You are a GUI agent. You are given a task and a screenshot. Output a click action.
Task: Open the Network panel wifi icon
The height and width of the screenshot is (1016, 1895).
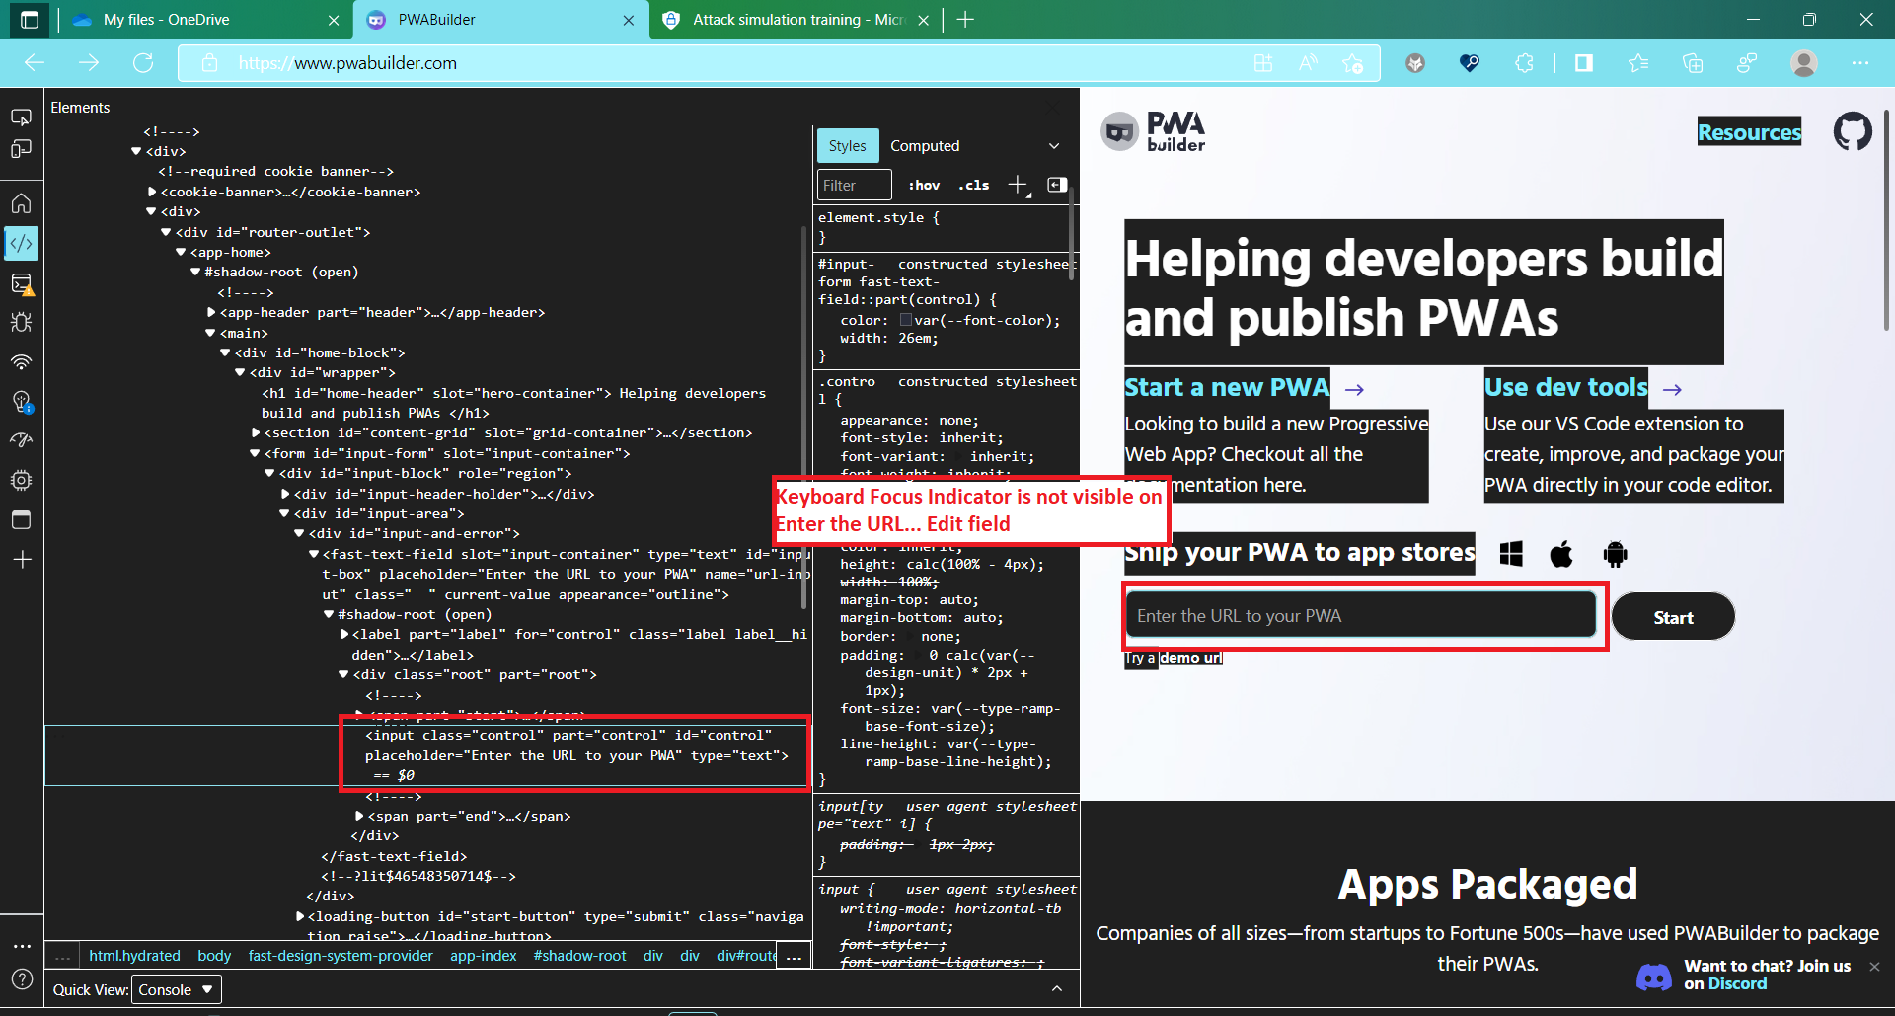click(x=22, y=362)
